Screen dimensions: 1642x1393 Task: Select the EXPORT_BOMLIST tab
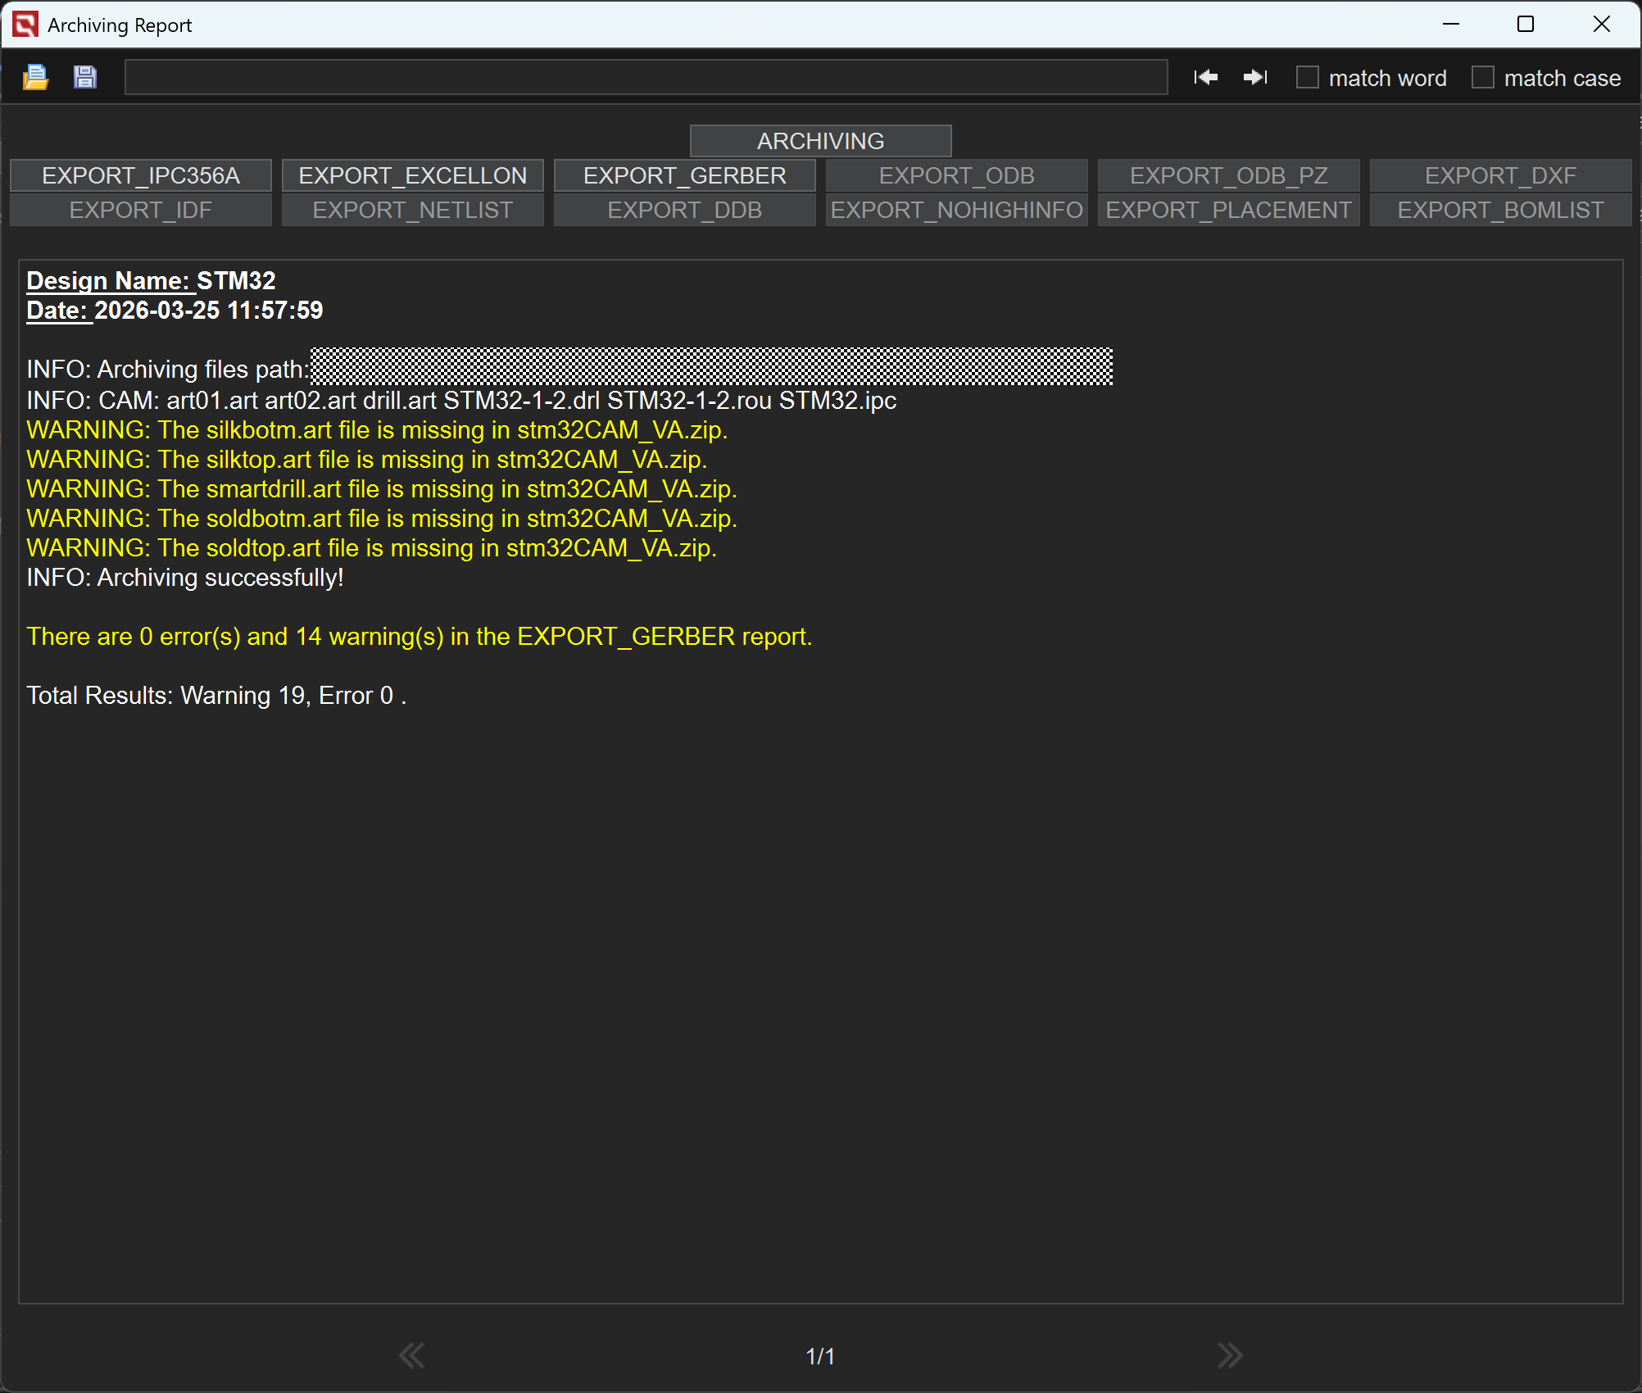1500,210
